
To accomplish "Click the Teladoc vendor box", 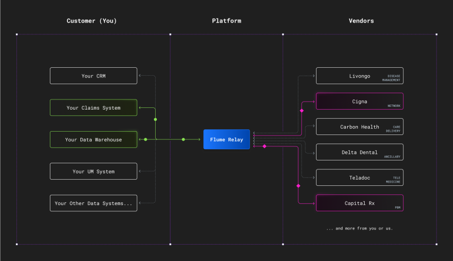I will point(360,177).
